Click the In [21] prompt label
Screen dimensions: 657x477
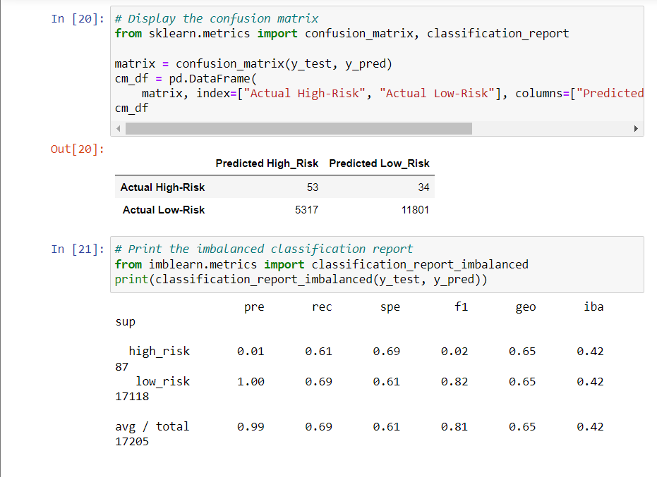pyautogui.click(x=78, y=249)
